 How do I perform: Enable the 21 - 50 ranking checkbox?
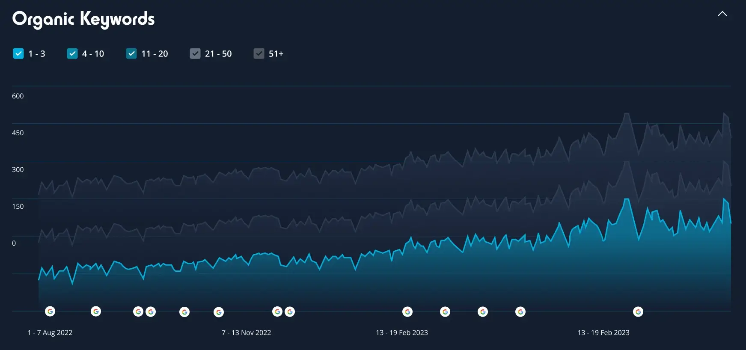point(195,53)
